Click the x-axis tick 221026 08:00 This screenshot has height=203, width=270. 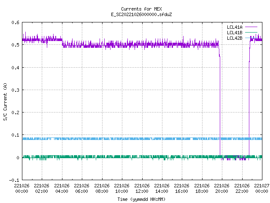pos(102,189)
